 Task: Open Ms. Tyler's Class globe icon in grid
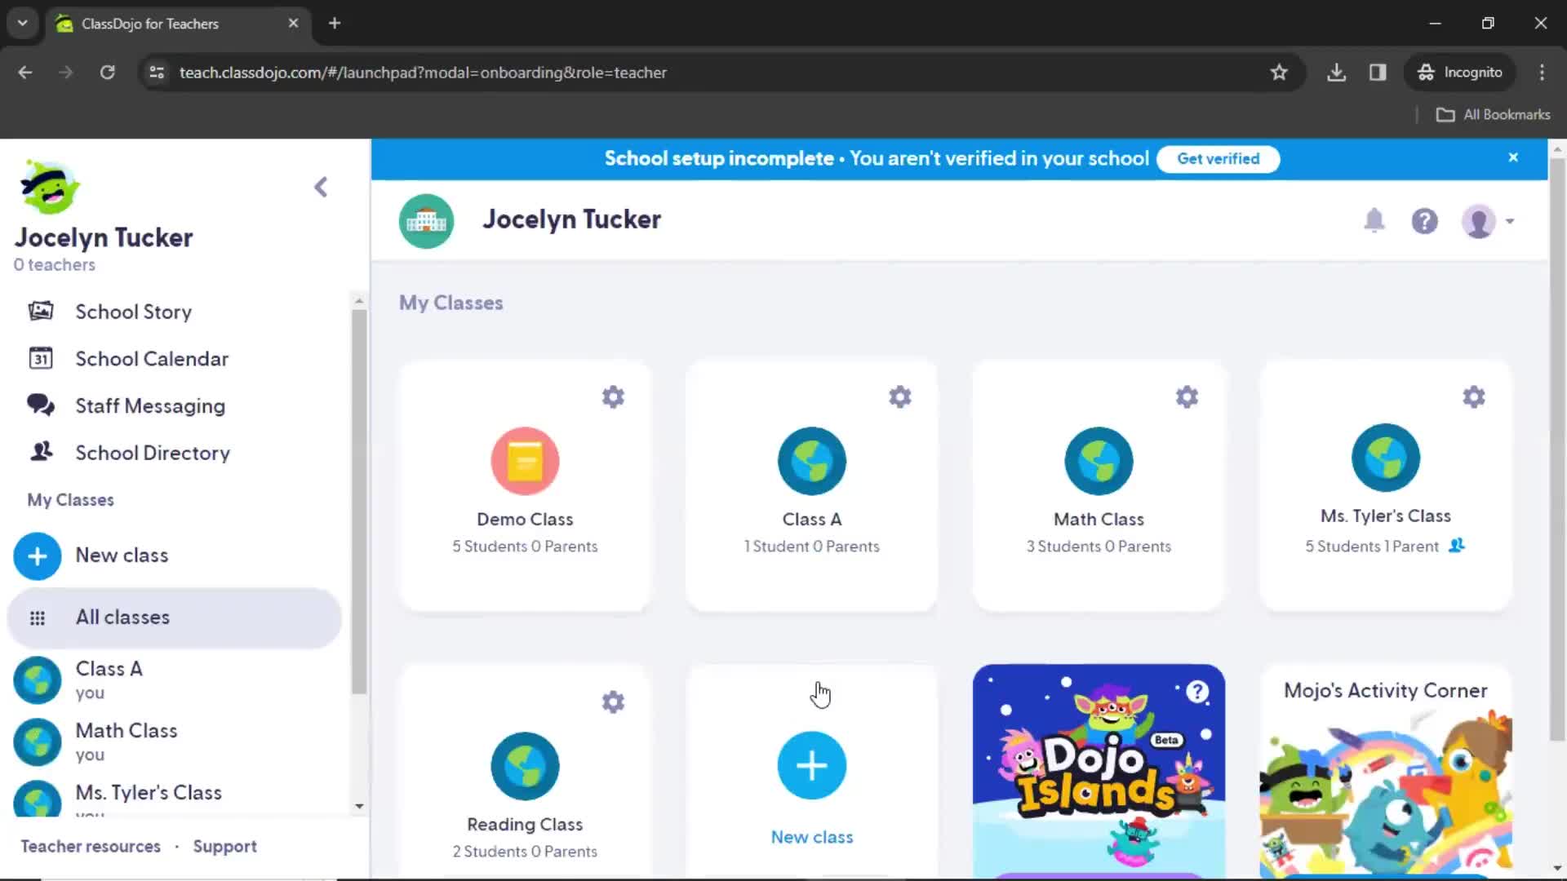[1386, 458]
